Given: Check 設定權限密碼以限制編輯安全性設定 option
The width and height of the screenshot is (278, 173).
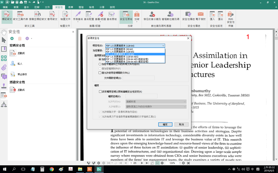Looking at the screenshot, I should [100, 92].
